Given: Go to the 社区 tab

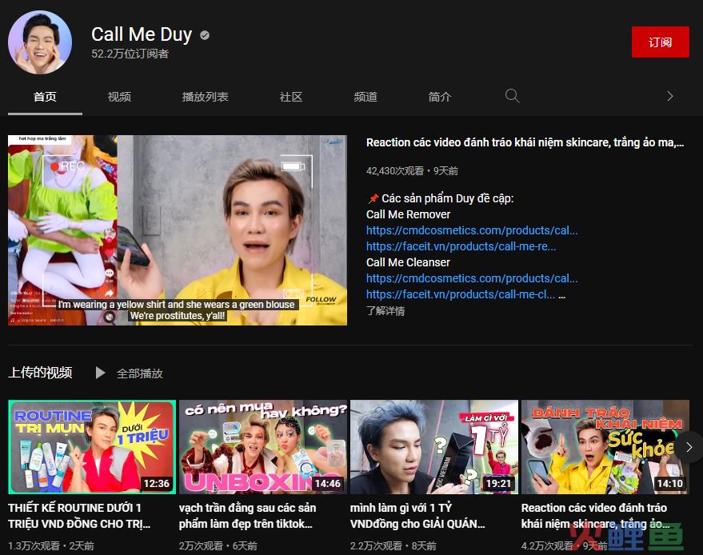Looking at the screenshot, I should click(x=291, y=97).
